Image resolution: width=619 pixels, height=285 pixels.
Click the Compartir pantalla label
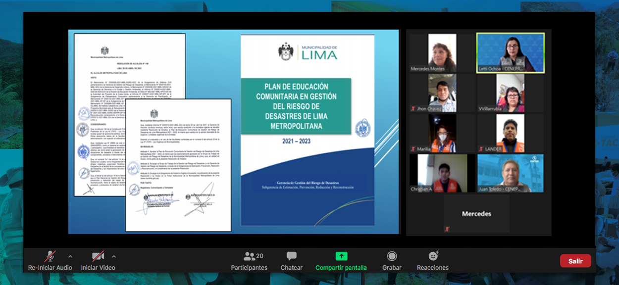tap(341, 268)
